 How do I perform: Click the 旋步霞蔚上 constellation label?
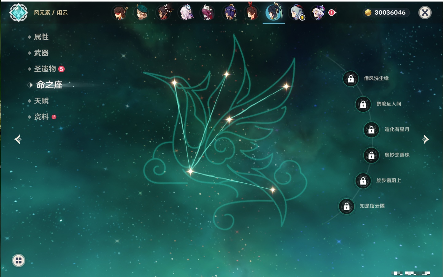tap(389, 180)
